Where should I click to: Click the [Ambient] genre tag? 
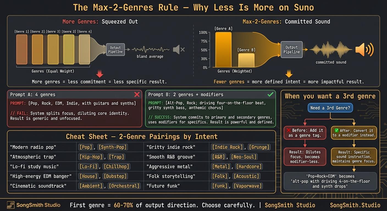pos(91,186)
